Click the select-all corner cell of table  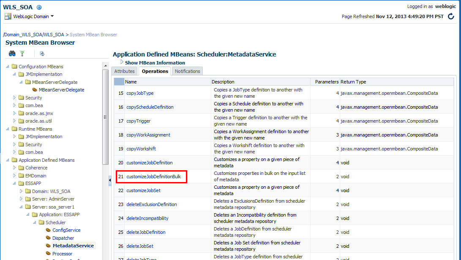click(119, 82)
